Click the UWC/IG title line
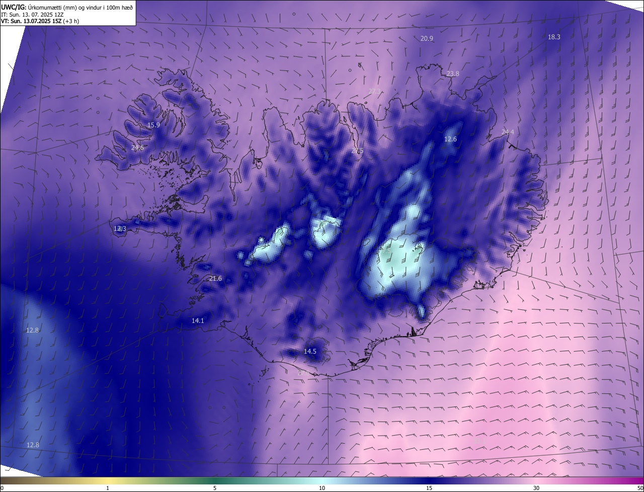The image size is (644, 492). tap(67, 7)
